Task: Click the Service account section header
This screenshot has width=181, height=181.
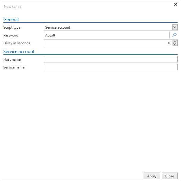Action: click(x=19, y=52)
